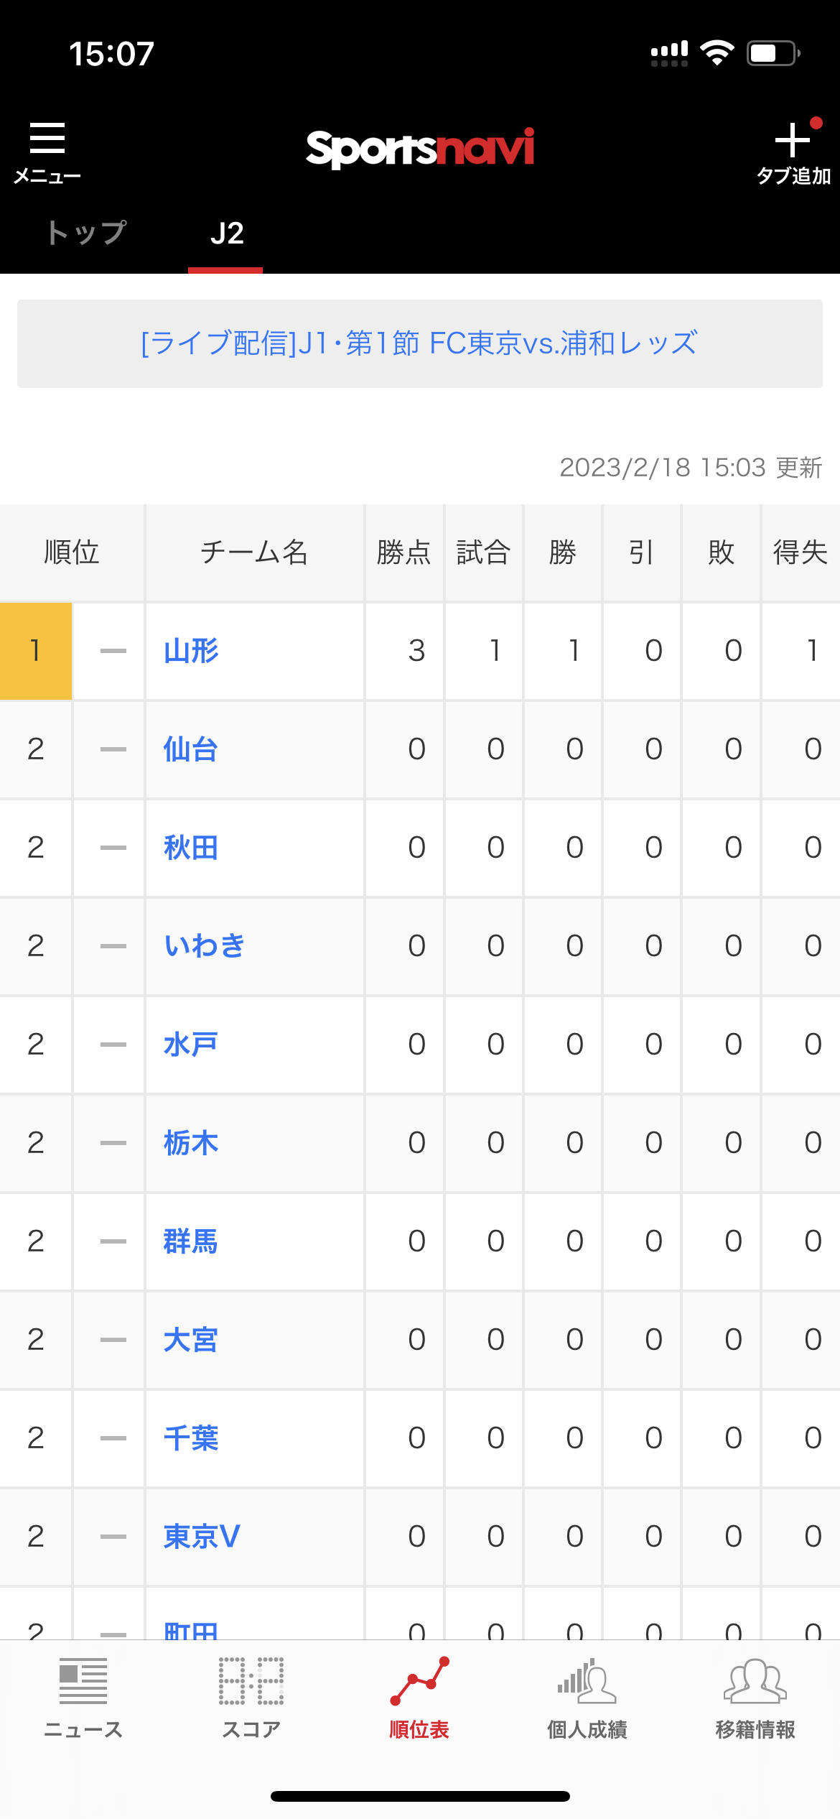
Task: Switch to the トップ tab
Action: pyautogui.click(x=86, y=233)
